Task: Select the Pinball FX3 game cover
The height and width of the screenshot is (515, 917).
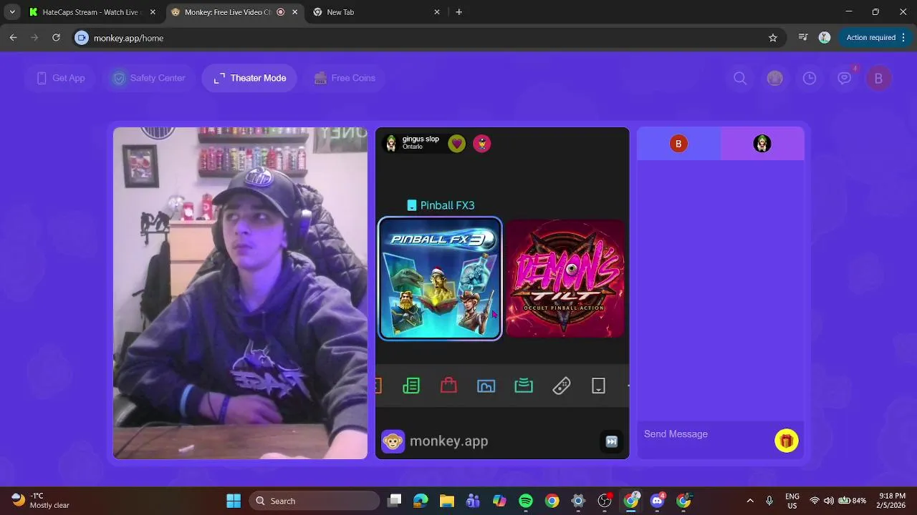Action: 440,278
